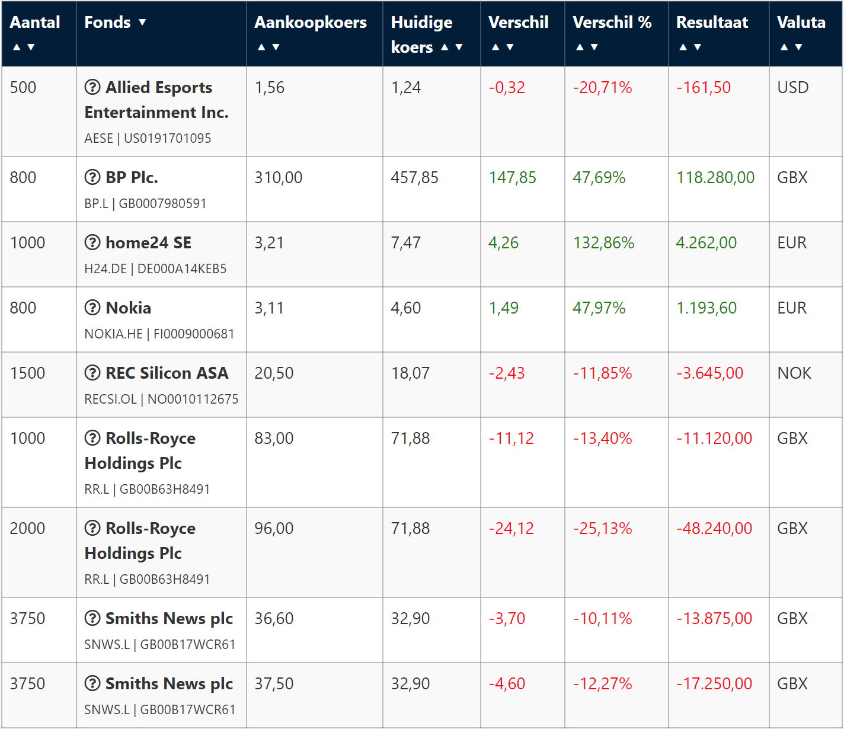This screenshot has height=729, width=844.
Task: Click the help icon beside Allied Esports
Action: 92,87
